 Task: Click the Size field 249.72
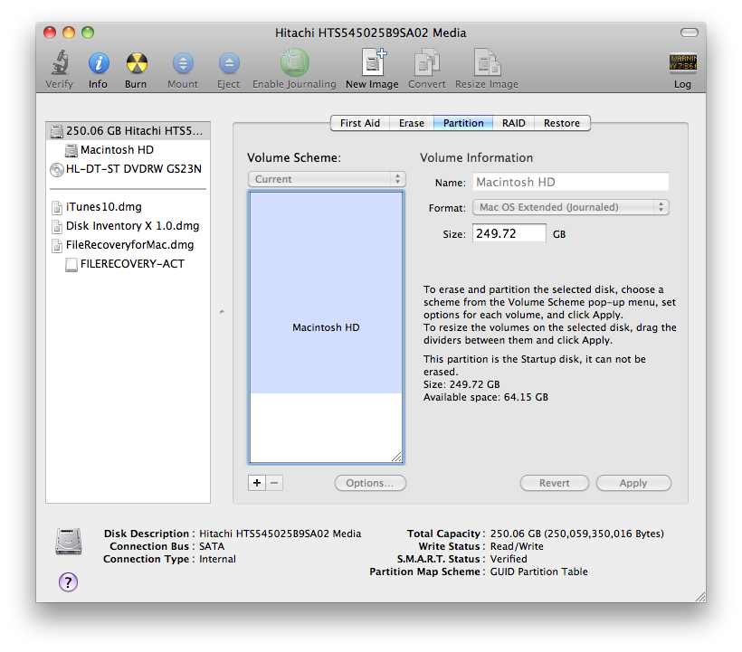[509, 233]
